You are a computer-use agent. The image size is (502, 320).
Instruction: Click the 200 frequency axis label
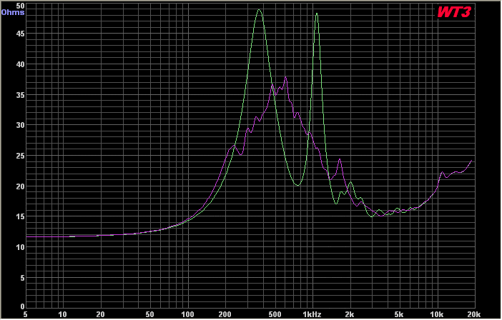point(225,314)
